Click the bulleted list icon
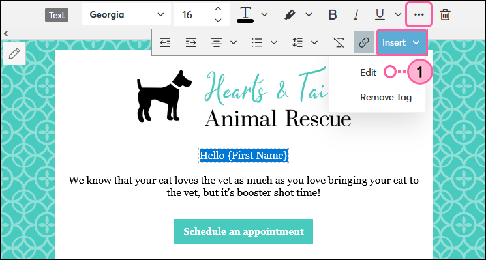The height and width of the screenshot is (260, 486). tap(257, 43)
